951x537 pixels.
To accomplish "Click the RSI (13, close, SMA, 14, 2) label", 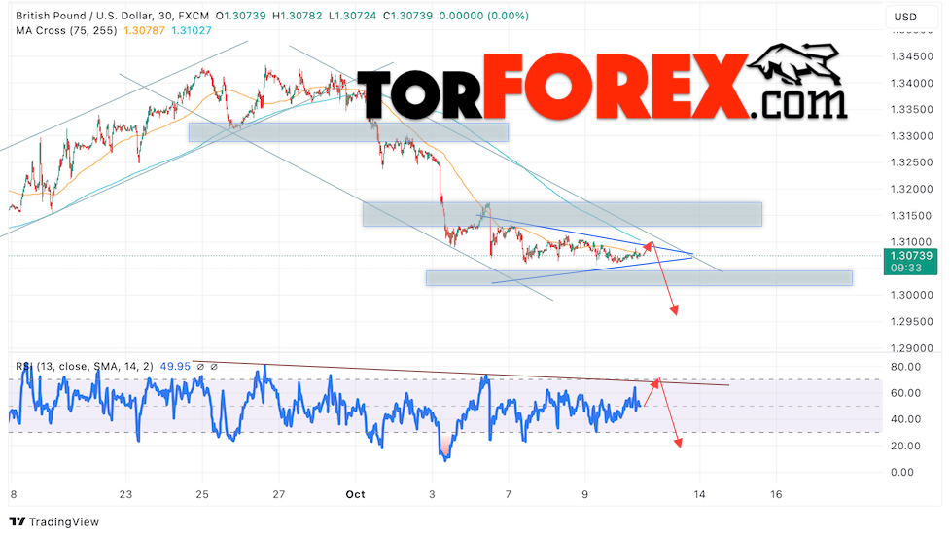I will pos(85,367).
